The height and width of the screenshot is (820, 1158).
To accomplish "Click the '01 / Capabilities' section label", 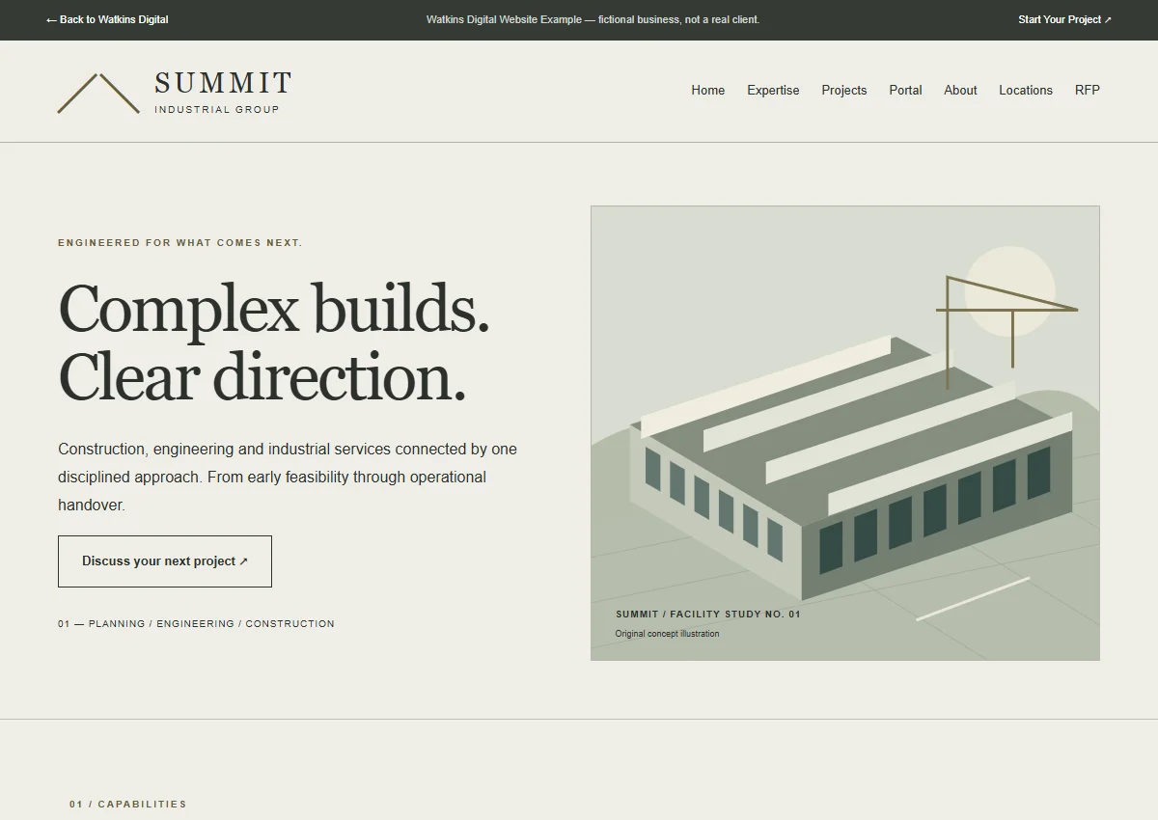I will pyautogui.click(x=128, y=805).
